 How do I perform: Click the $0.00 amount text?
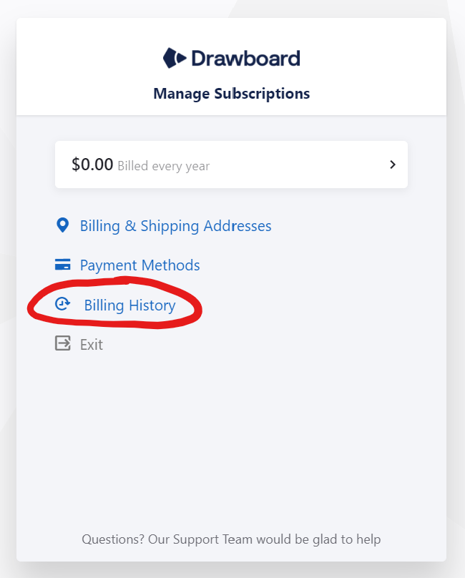(92, 165)
